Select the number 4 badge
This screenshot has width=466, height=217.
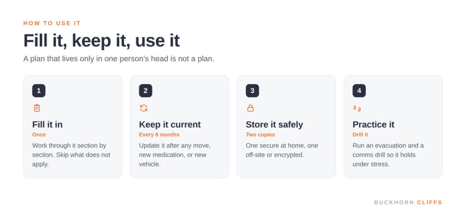[x=359, y=91]
